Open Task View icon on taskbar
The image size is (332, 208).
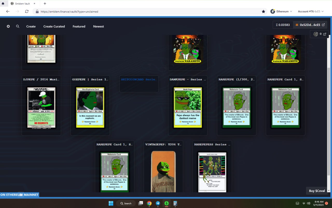[141, 203]
